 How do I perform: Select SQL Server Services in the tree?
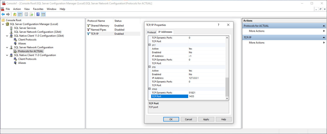25,28
